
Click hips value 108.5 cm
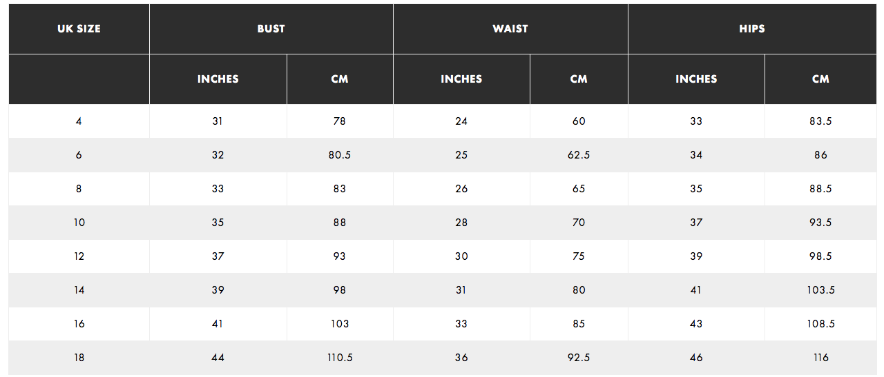(820, 324)
